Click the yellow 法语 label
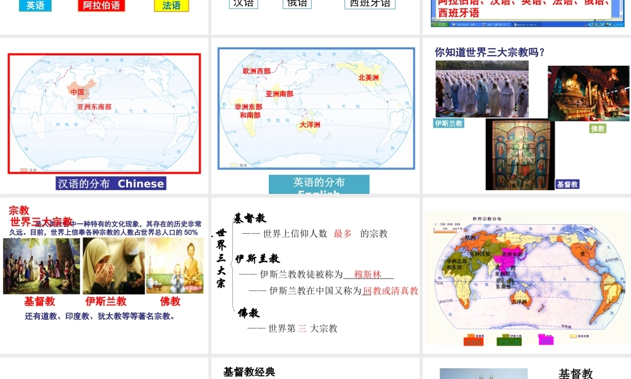631x379 pixels. pyautogui.click(x=172, y=5)
